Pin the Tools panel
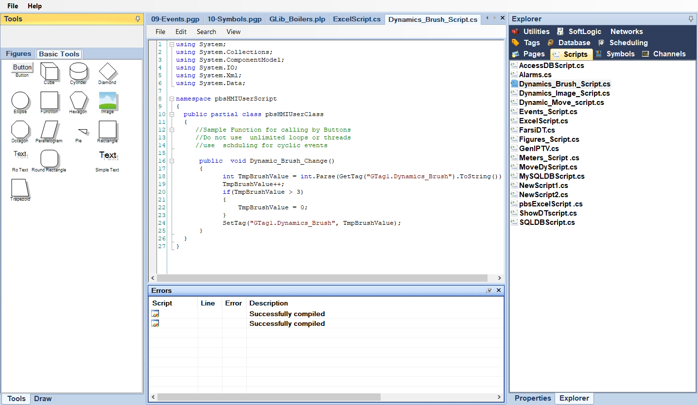This screenshot has height=405, width=698. point(138,19)
